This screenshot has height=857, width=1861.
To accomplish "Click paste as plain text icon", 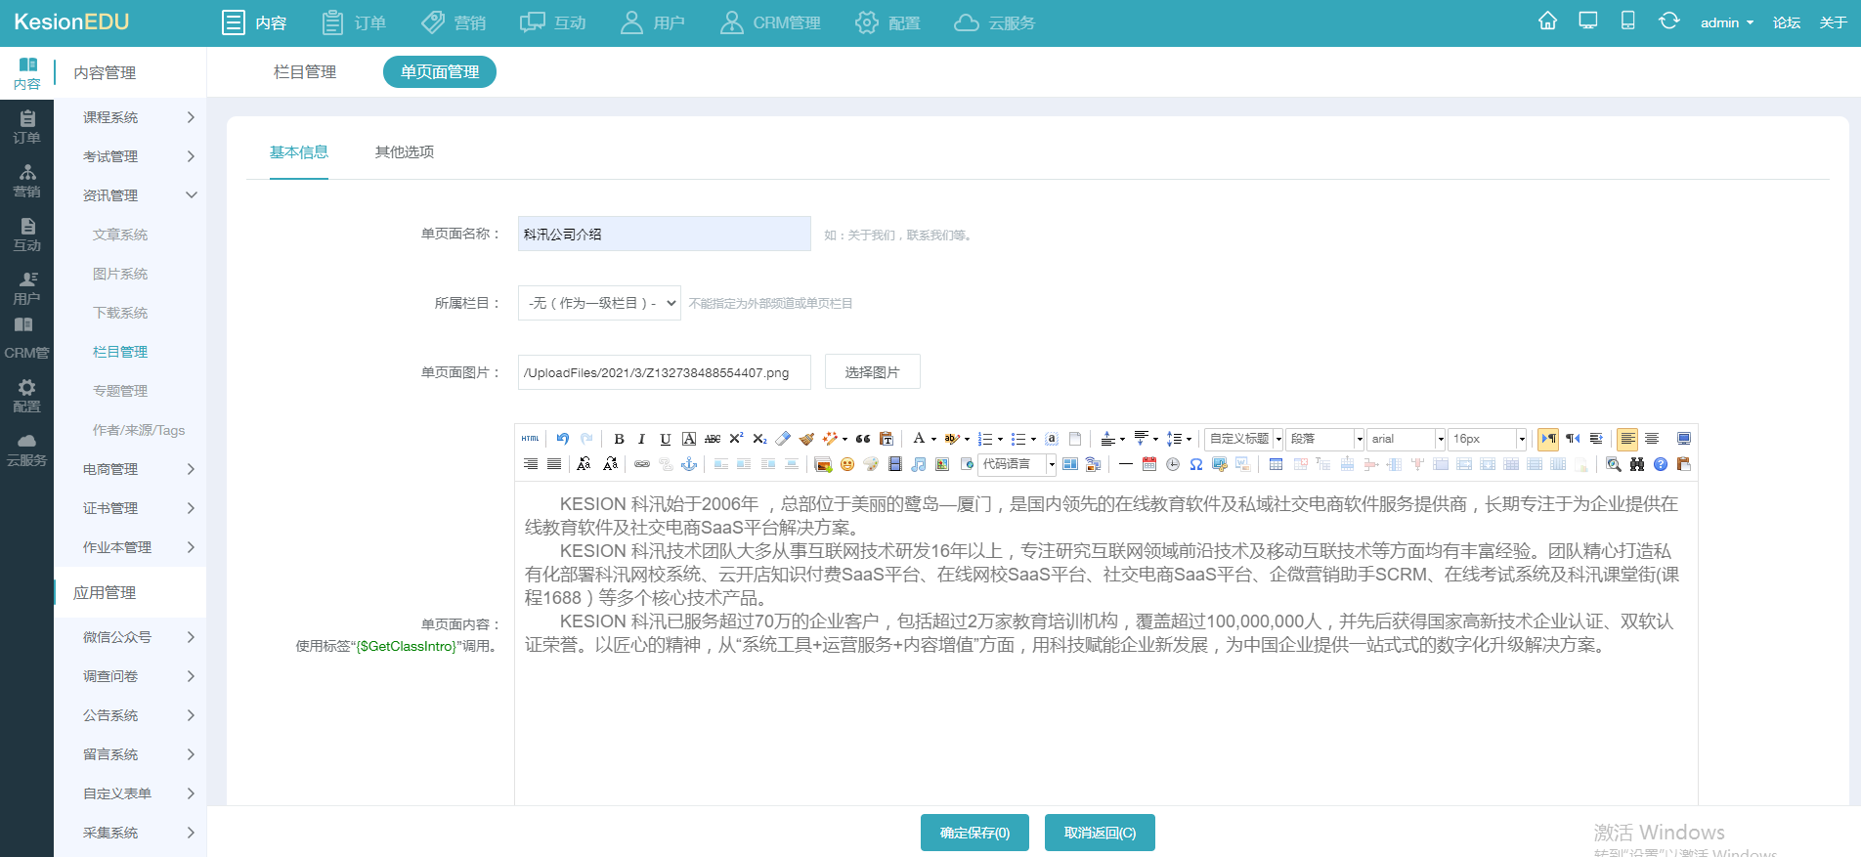I will click(887, 439).
